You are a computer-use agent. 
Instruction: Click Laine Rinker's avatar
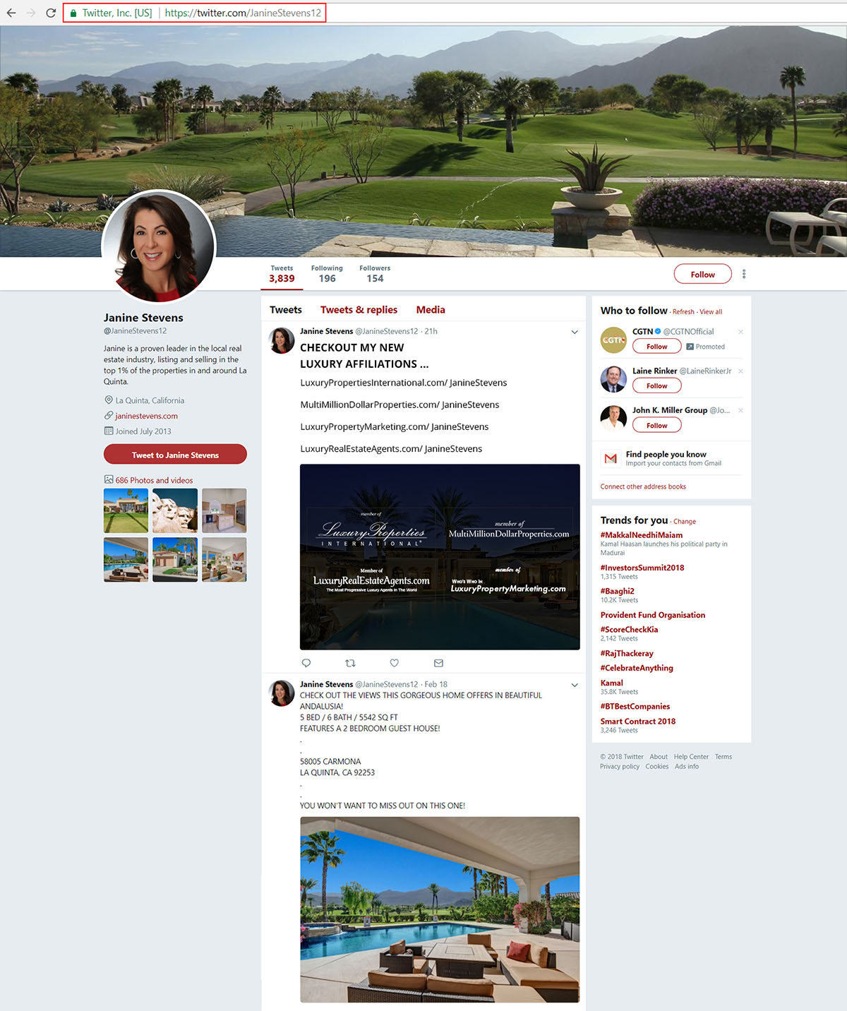click(613, 379)
